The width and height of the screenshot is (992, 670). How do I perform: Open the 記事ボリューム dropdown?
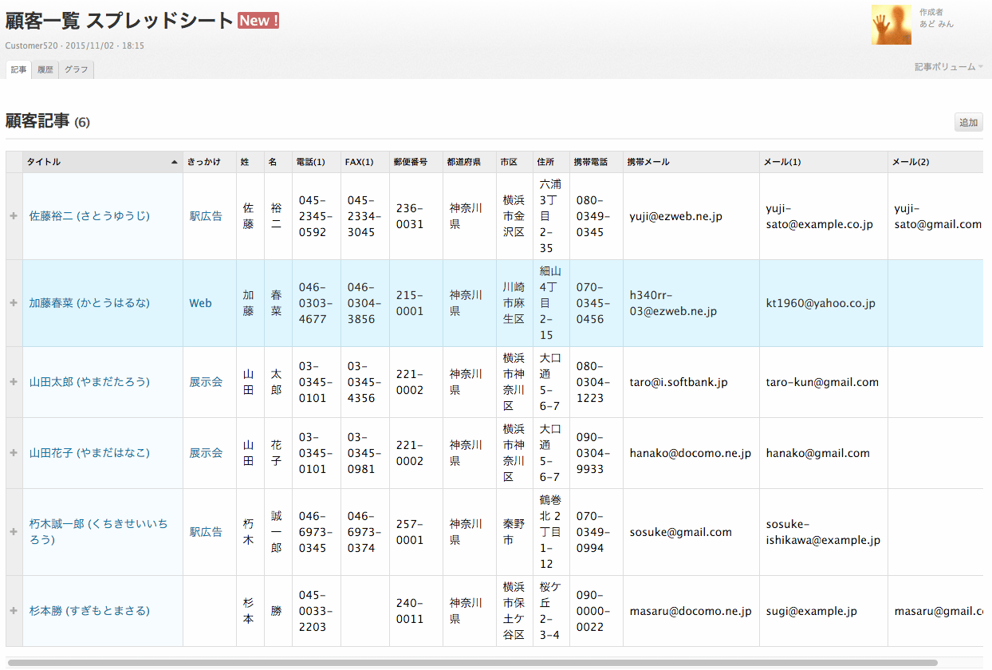coord(948,68)
